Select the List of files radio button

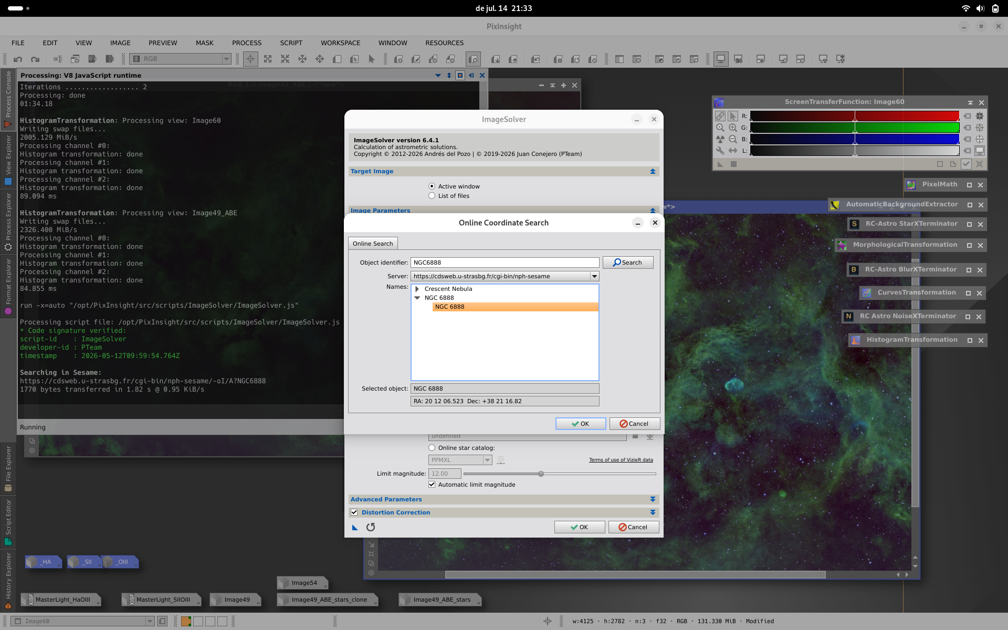(432, 196)
